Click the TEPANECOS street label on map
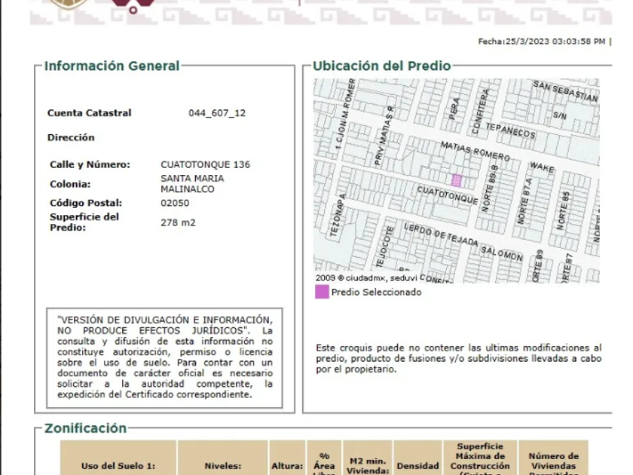 510,130
